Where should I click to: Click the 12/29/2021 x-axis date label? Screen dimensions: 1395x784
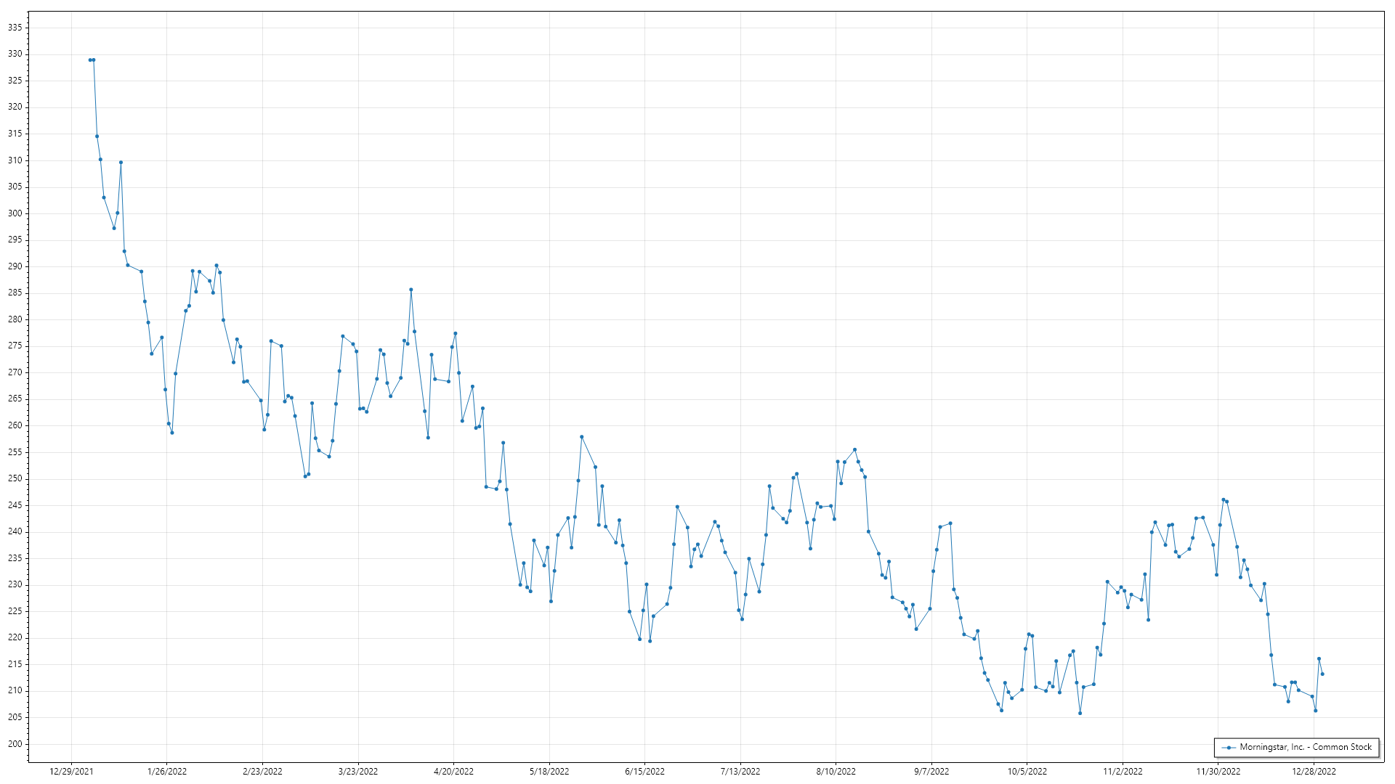71,772
